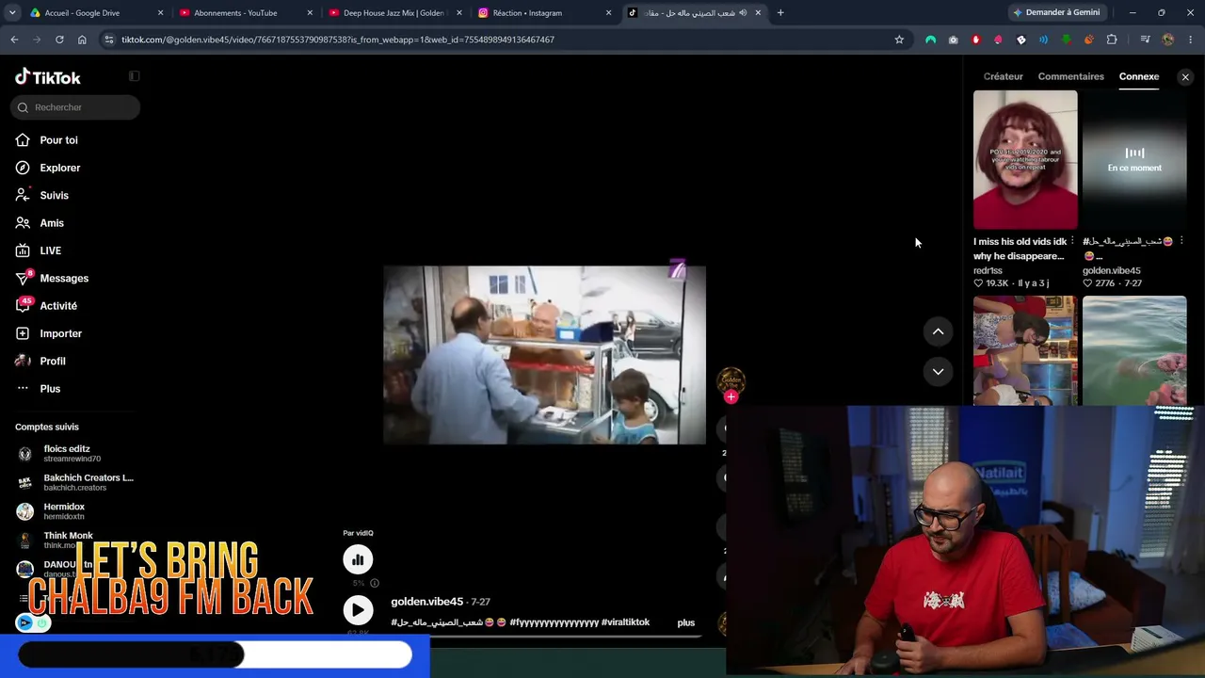The image size is (1205, 678).
Task: Open the golden.vibe45 creator name in caption
Action: (426, 602)
